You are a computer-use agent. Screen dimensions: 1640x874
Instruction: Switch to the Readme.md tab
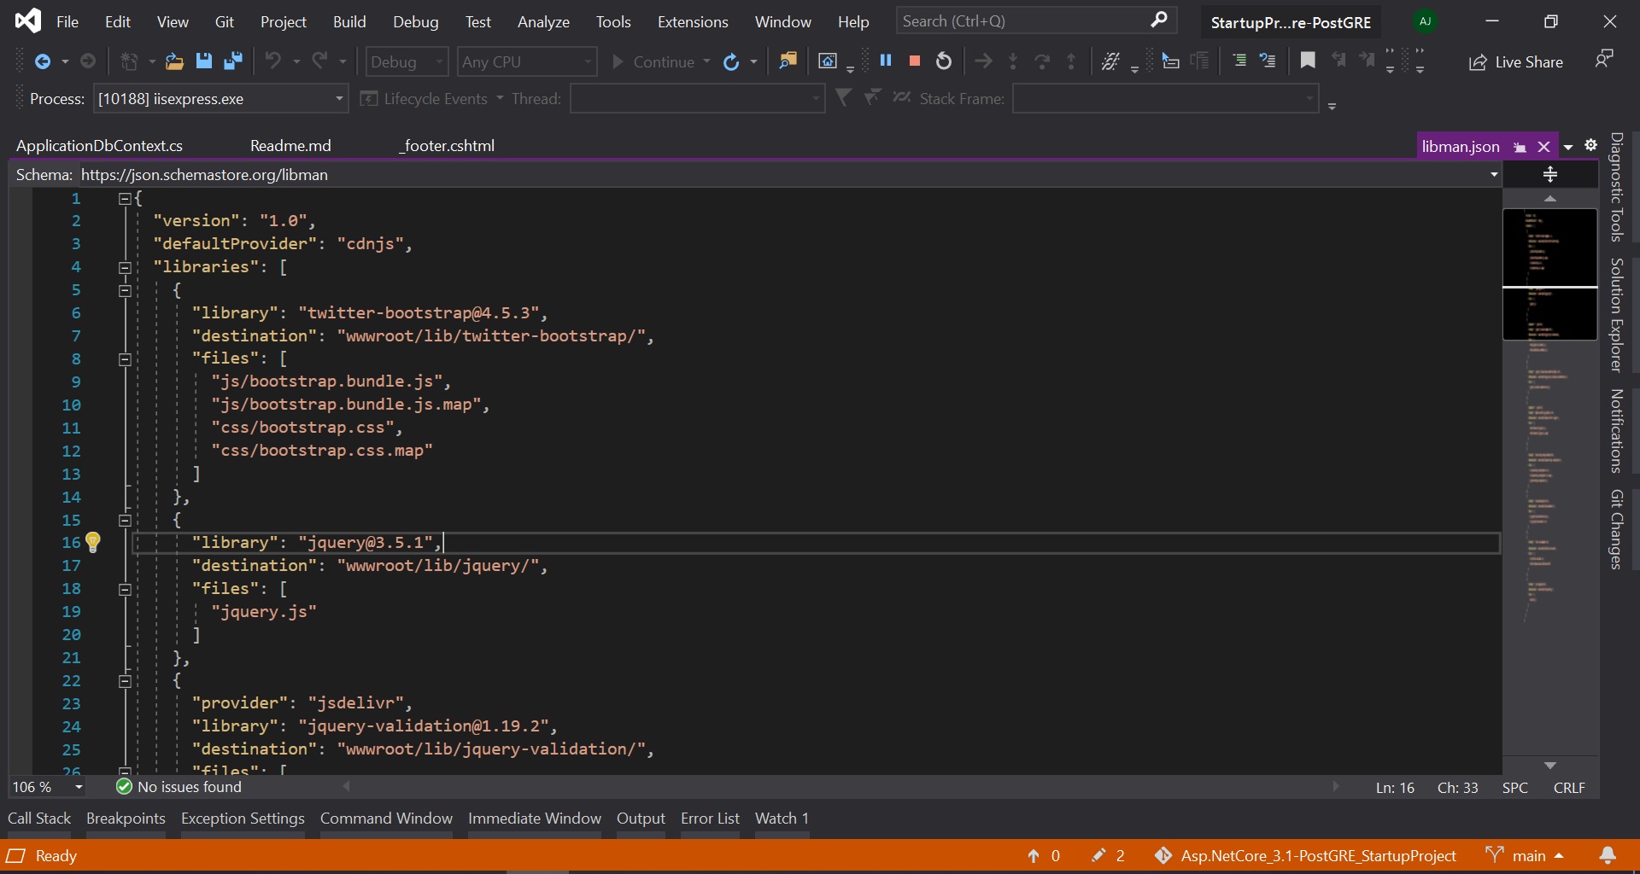[x=290, y=146]
